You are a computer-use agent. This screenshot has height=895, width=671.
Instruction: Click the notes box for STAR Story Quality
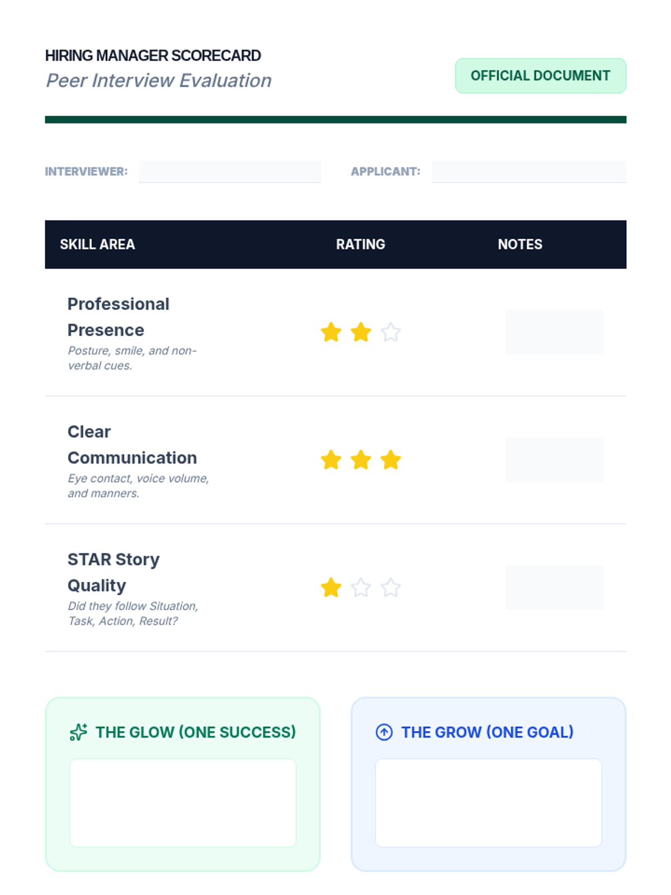point(555,587)
